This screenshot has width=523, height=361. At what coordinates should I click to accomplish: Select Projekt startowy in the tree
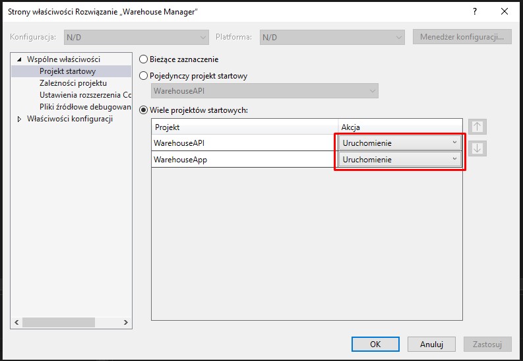click(68, 71)
